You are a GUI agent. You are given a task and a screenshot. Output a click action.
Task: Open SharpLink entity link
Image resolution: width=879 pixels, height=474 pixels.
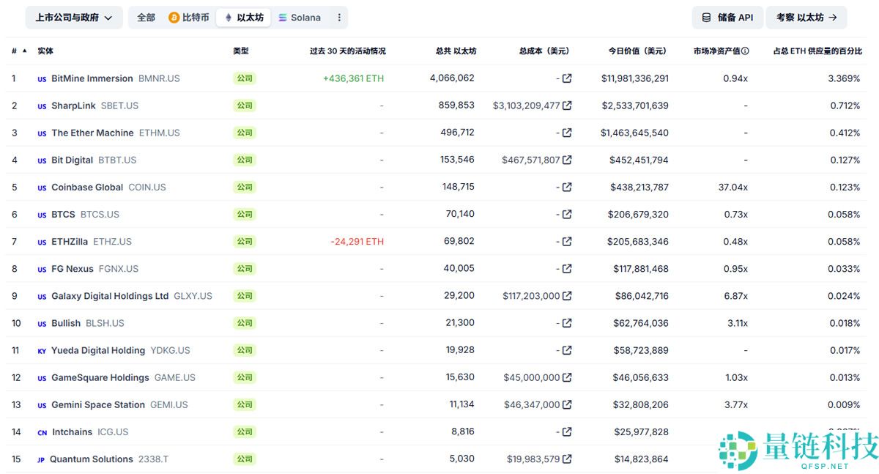point(73,105)
